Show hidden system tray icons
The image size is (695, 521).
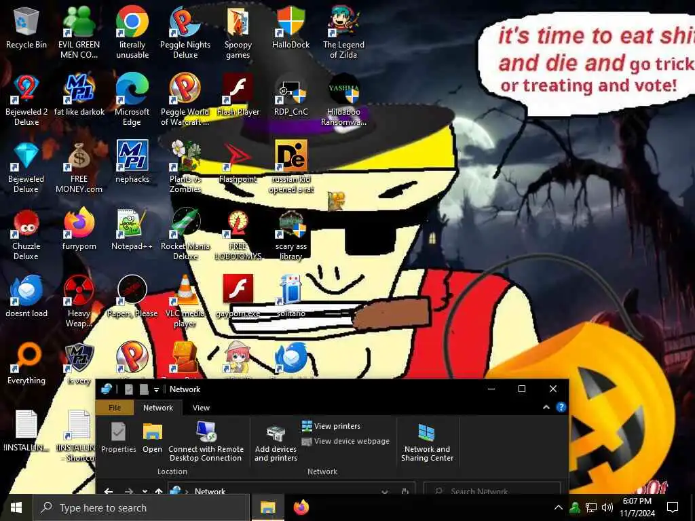559,507
